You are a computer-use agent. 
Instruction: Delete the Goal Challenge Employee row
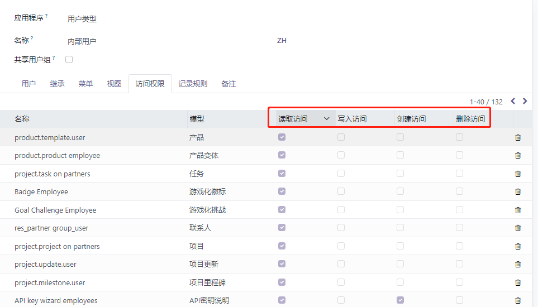click(x=518, y=210)
